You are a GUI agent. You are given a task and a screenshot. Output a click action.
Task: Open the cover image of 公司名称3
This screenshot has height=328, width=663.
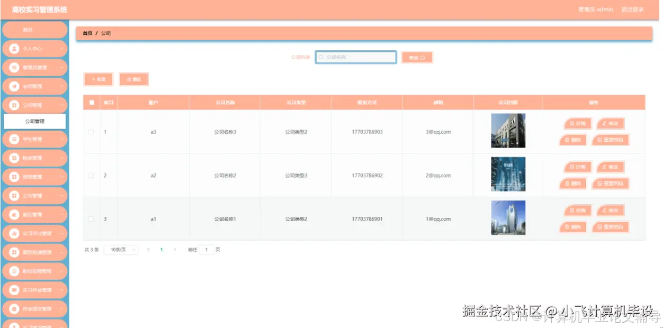pyautogui.click(x=508, y=131)
